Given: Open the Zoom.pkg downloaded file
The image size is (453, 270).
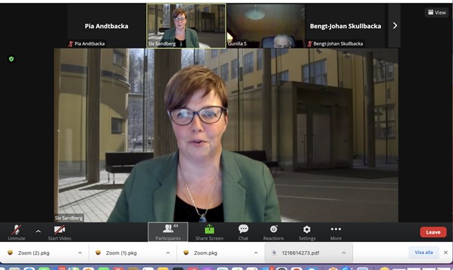Looking at the screenshot, I should coord(205,253).
